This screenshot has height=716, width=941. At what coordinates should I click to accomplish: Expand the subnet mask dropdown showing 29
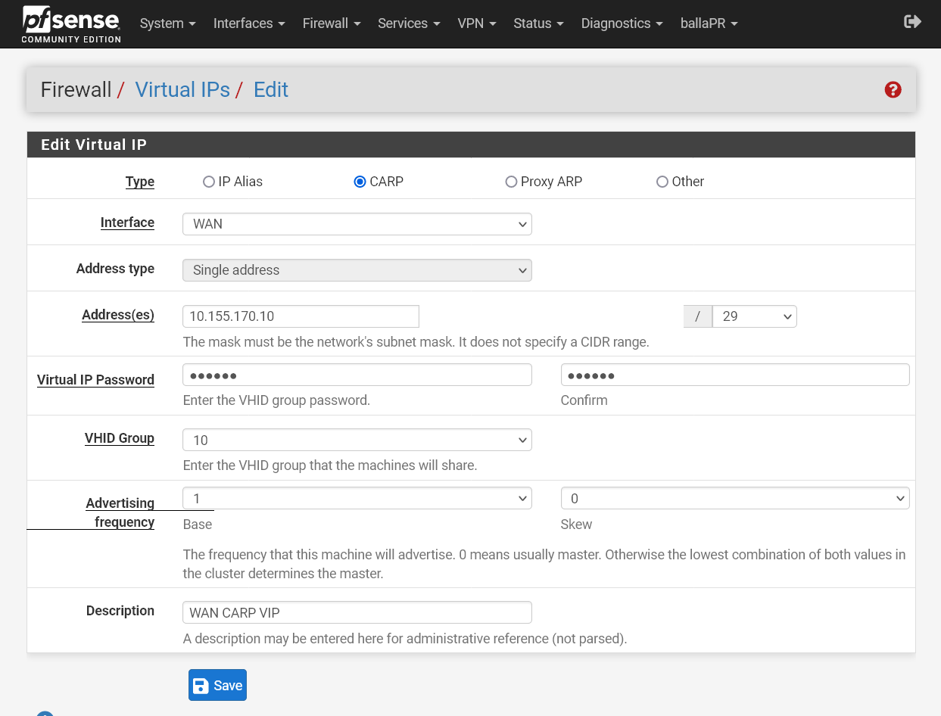pyautogui.click(x=754, y=316)
